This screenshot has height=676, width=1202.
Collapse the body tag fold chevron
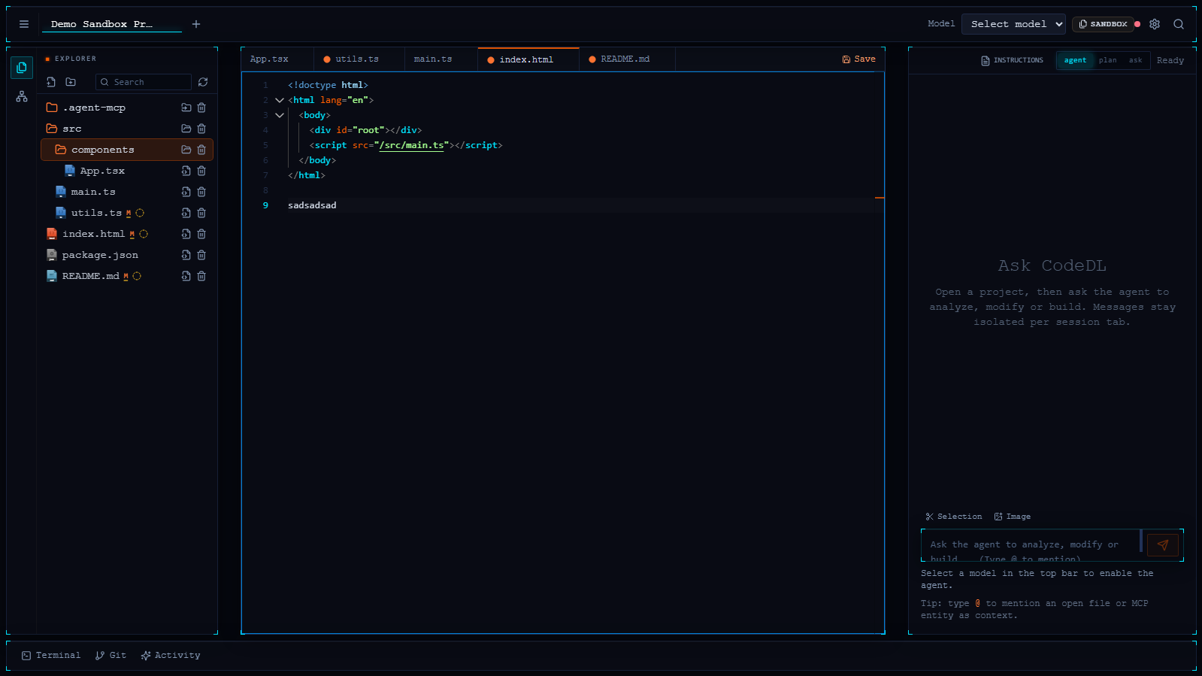(280, 115)
